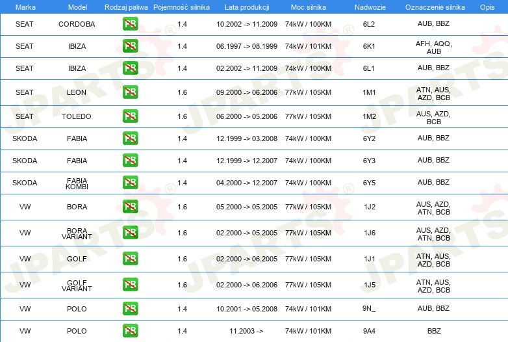Click the Nadwozie column header
The height and width of the screenshot is (342, 508).
[x=370, y=7]
